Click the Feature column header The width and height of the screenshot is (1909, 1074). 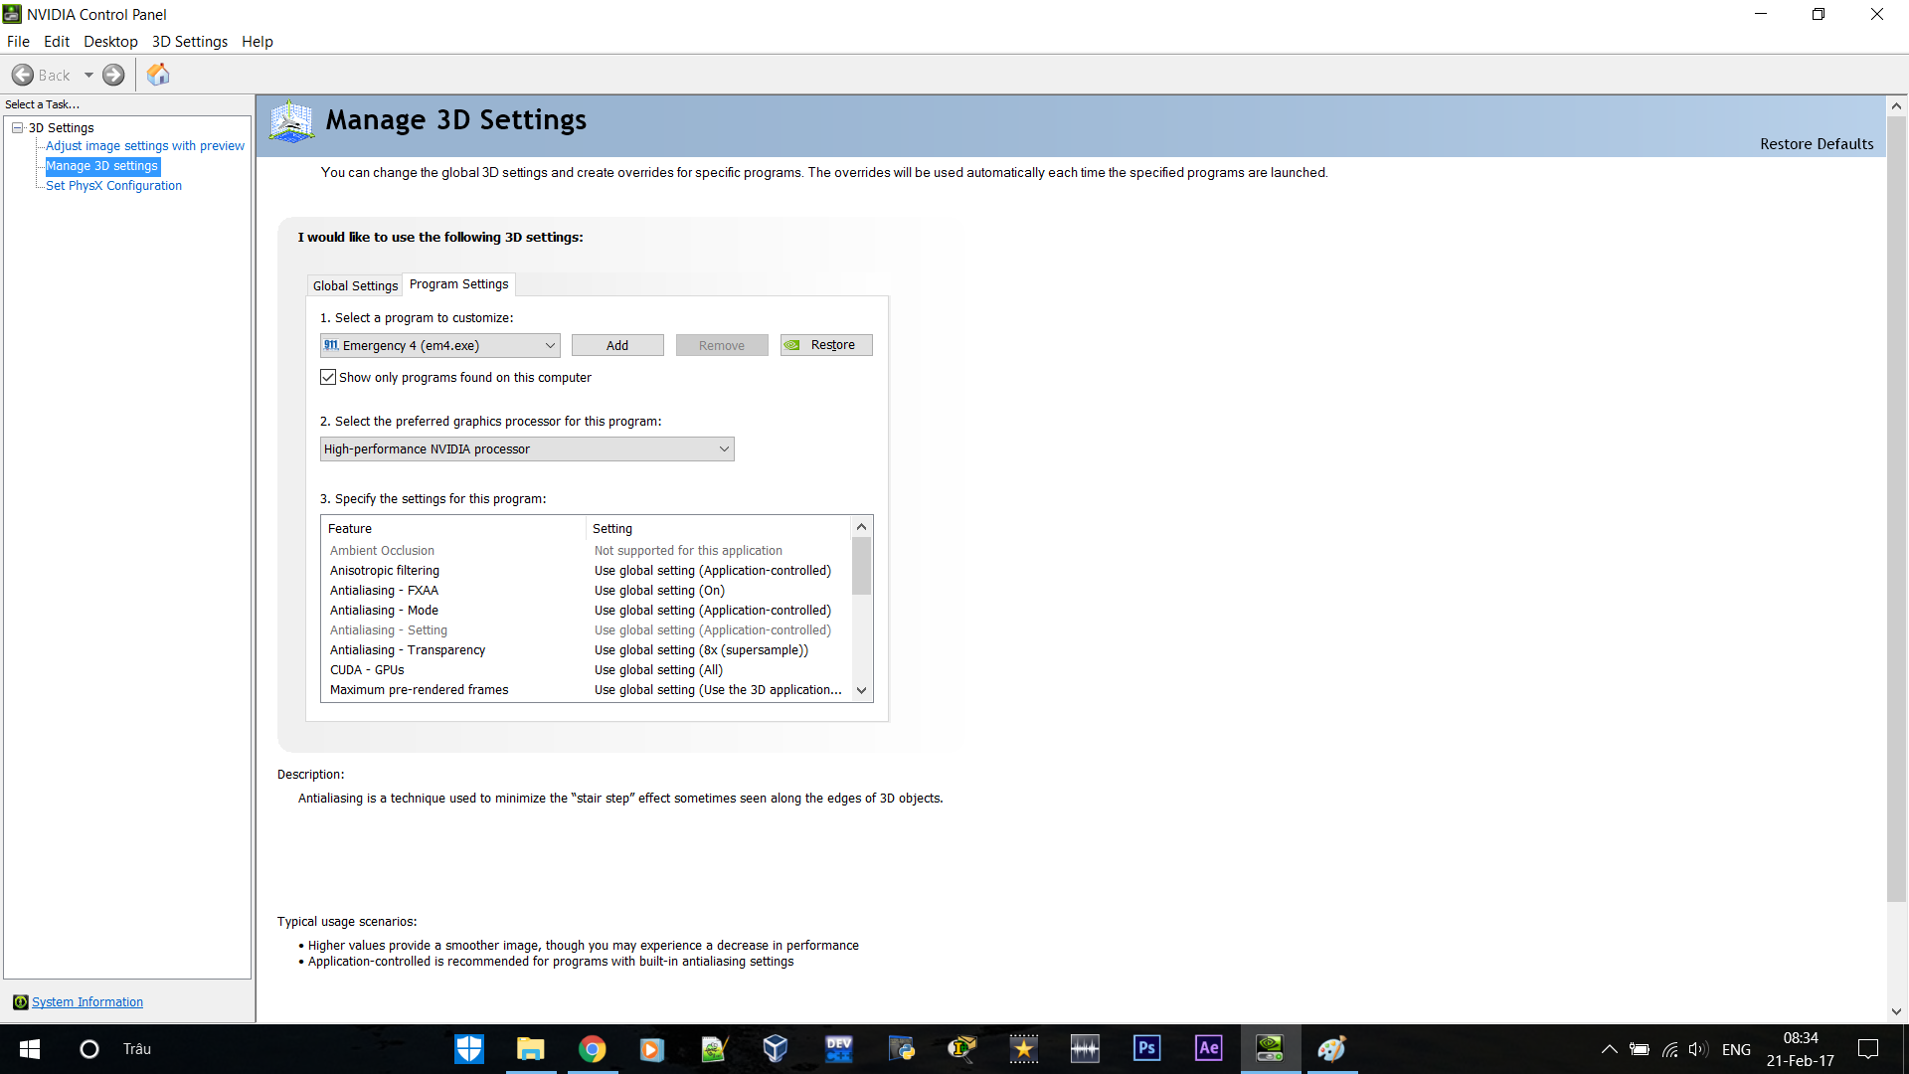click(453, 529)
